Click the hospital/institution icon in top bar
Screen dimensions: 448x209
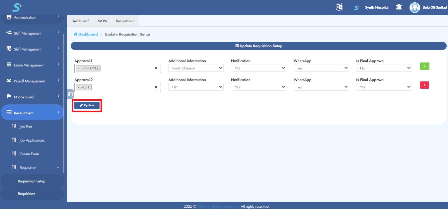pyautogui.click(x=399, y=7)
